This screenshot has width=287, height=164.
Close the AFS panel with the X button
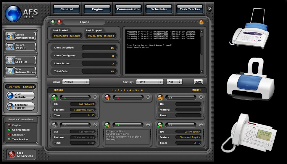[x=210, y=9]
